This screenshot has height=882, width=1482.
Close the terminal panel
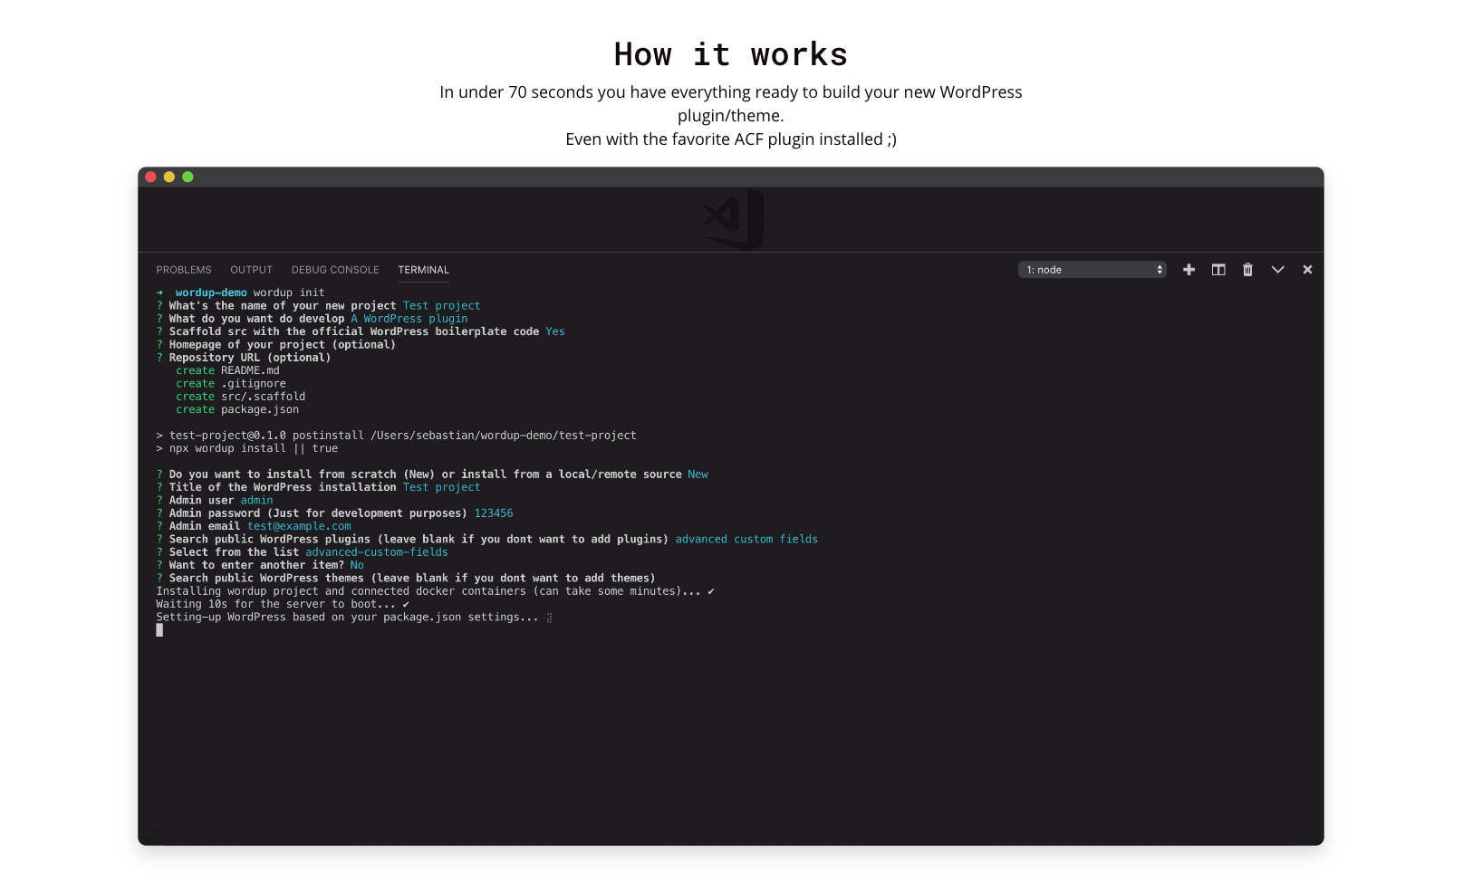coord(1307,270)
